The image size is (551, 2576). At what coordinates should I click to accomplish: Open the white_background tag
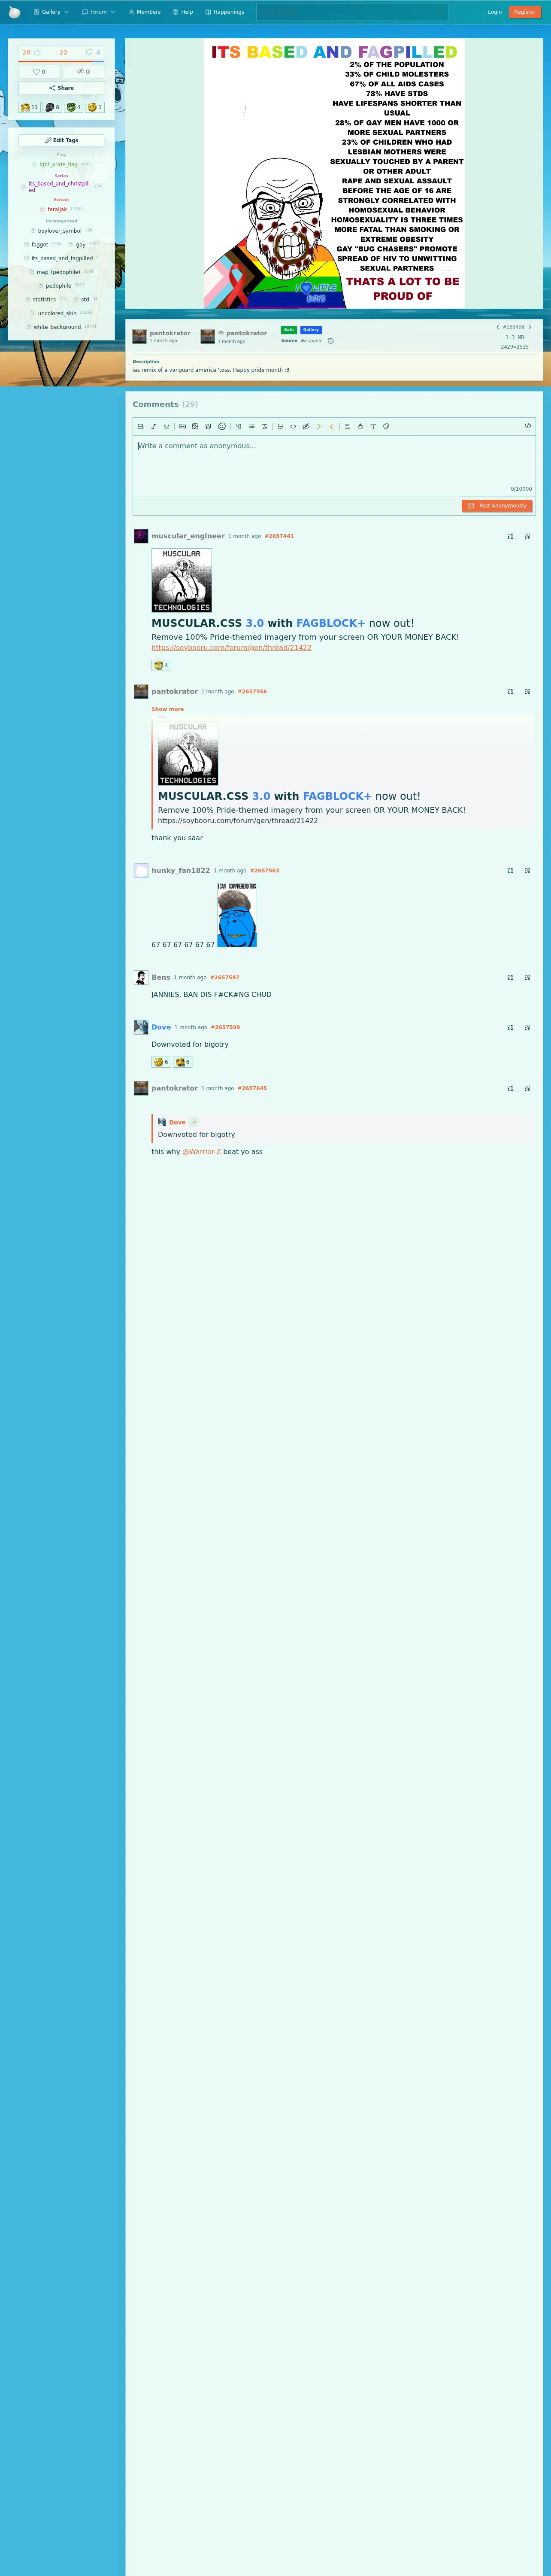[57, 327]
